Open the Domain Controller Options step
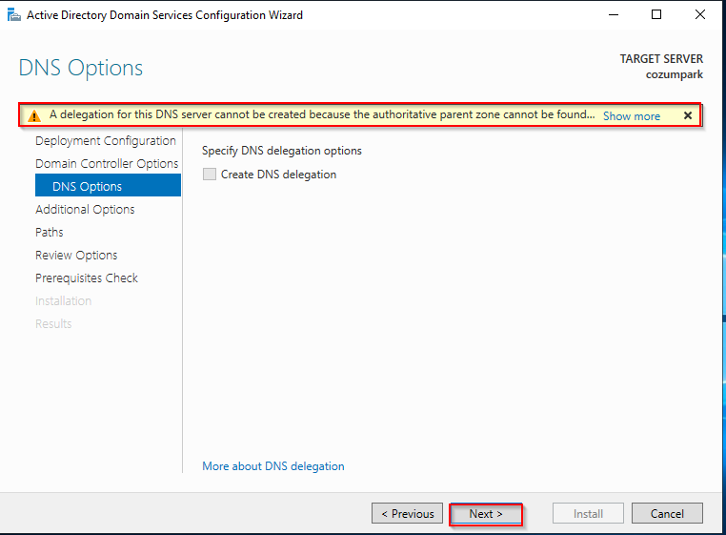Screen dimensions: 726x535 coord(107,164)
